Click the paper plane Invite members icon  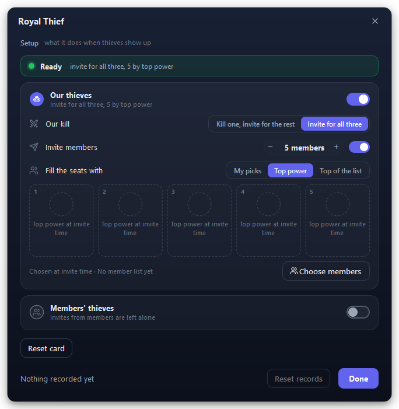tap(34, 147)
